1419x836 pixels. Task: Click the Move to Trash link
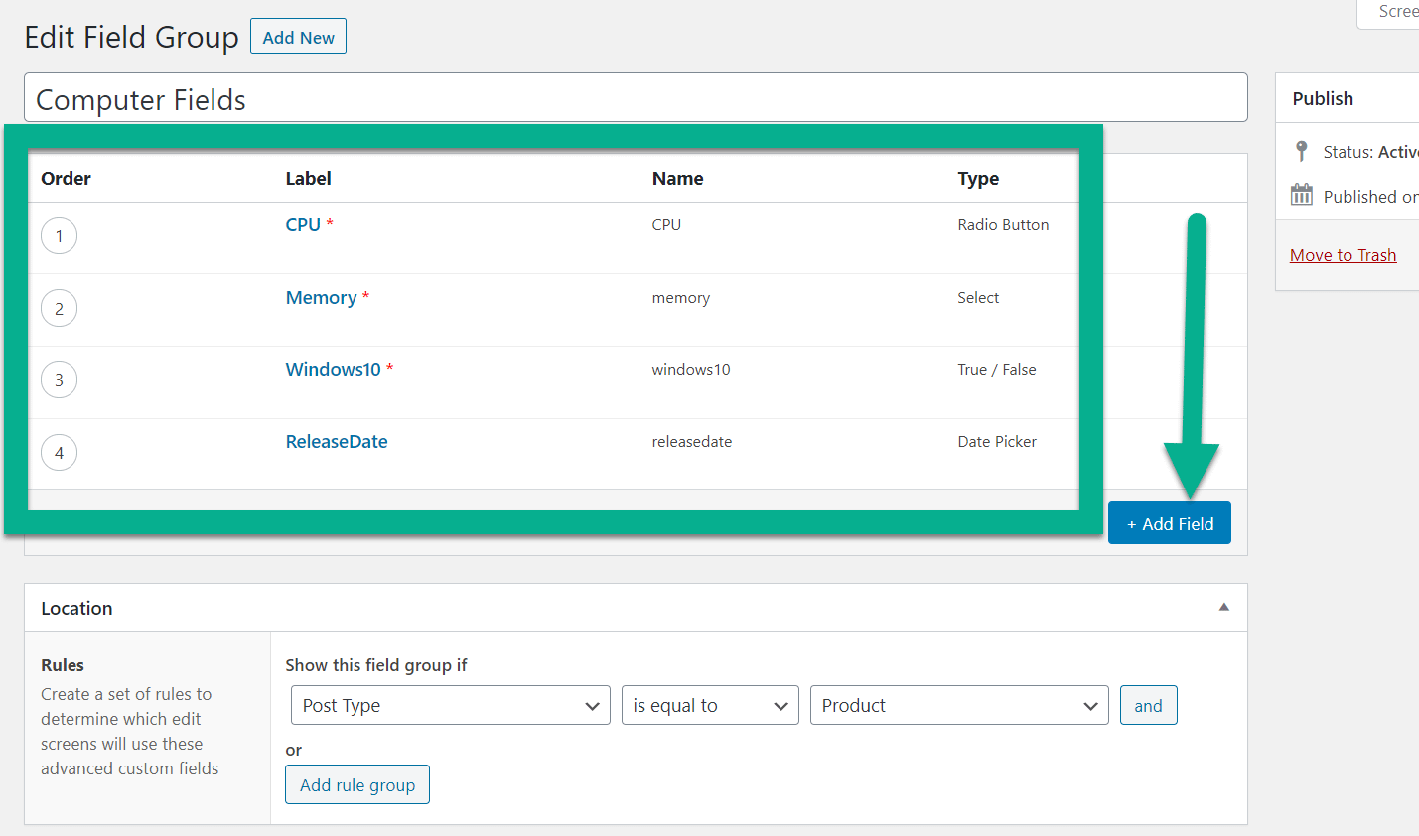(1343, 254)
